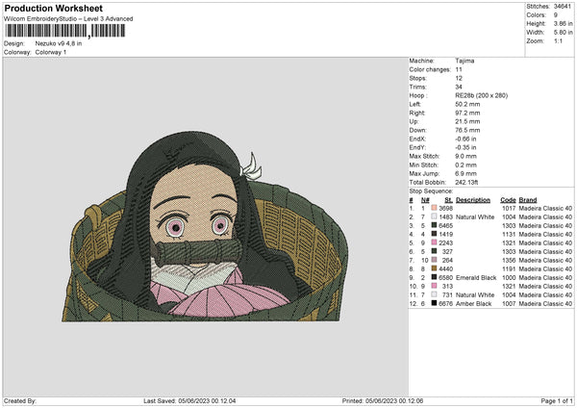Click the Tajima machine value
Image resolution: width=577 pixels, height=408 pixels.
(464, 60)
